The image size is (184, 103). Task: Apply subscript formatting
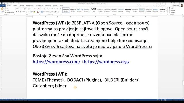pyautogui.click(x=26, y=12)
